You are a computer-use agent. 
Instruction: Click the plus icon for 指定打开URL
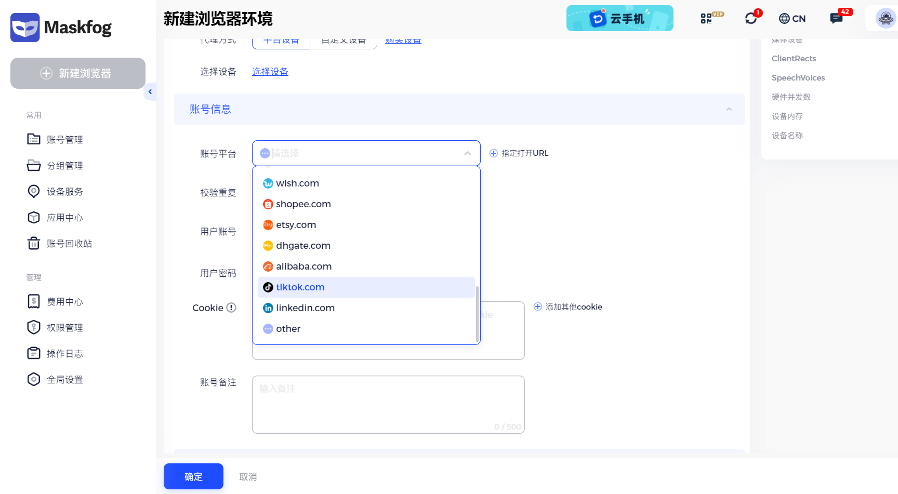coord(494,153)
